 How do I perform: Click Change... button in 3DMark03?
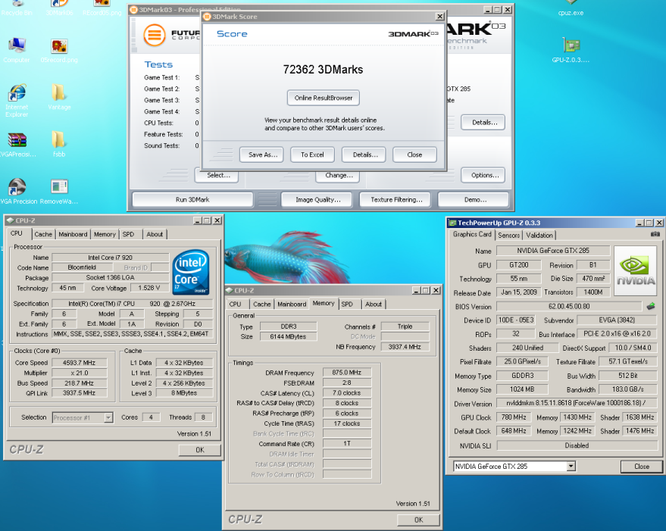pyautogui.click(x=338, y=176)
